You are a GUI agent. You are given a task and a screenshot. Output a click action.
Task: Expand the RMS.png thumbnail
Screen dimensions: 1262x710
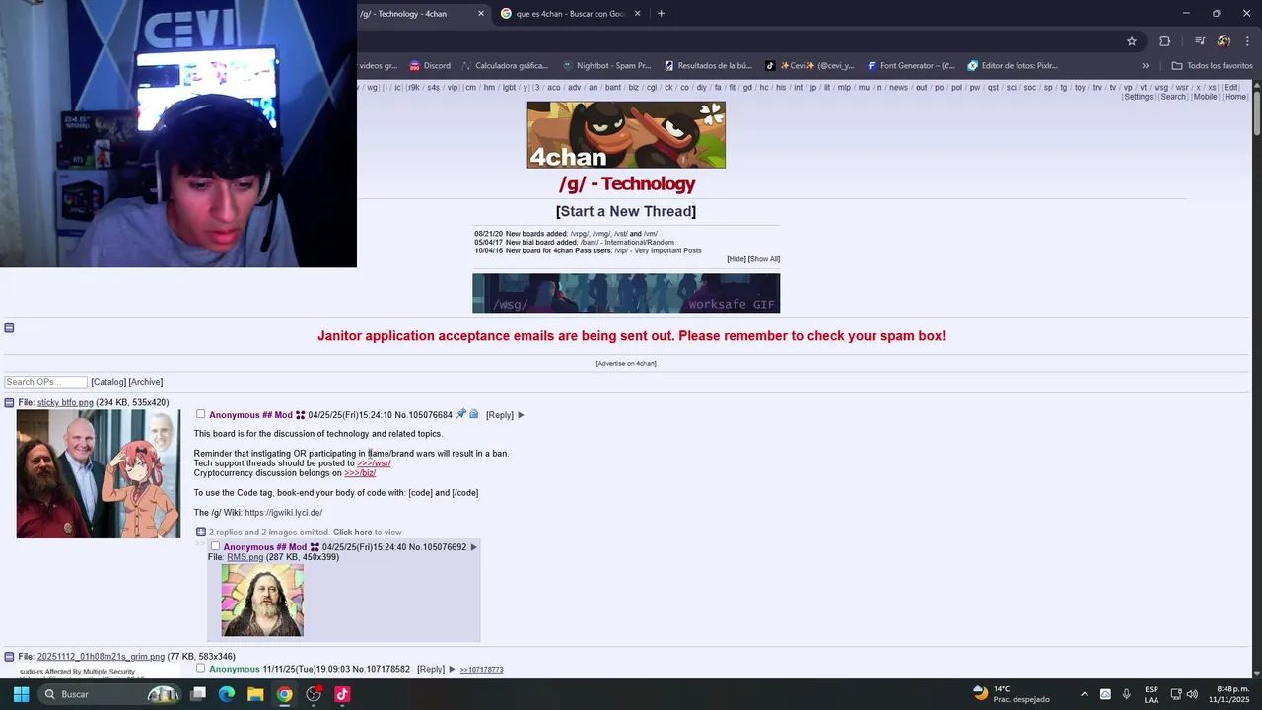(x=262, y=601)
